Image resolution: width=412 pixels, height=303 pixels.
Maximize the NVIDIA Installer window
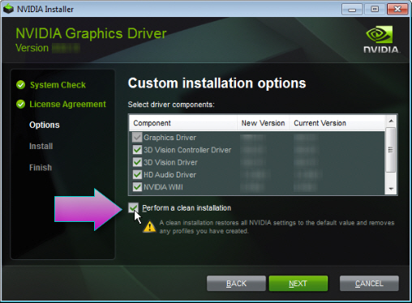375,9
